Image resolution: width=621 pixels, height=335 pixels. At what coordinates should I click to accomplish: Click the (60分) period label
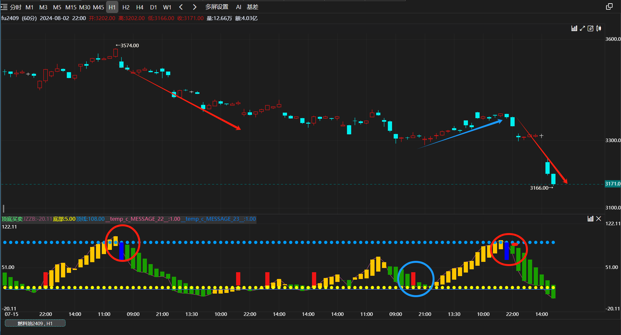point(29,18)
